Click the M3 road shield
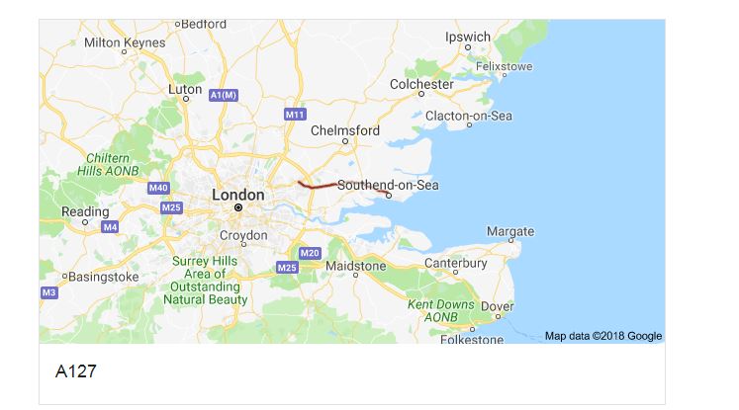 pos(49,292)
